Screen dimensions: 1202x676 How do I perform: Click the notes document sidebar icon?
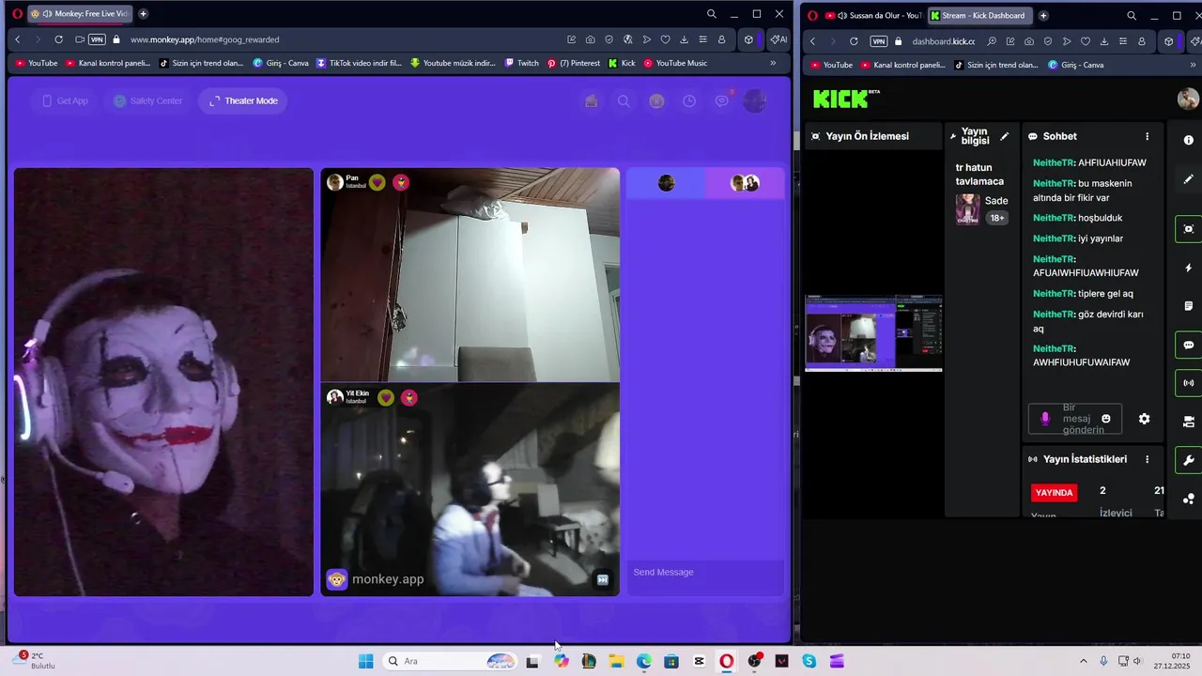1188,306
